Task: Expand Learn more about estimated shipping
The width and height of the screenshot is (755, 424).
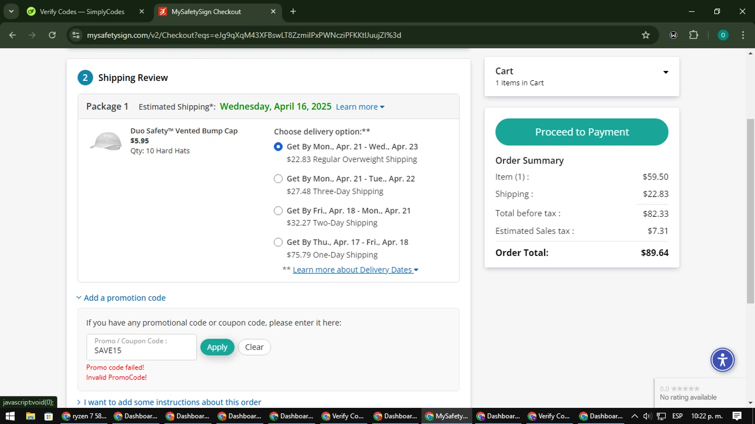Action: 360,107
